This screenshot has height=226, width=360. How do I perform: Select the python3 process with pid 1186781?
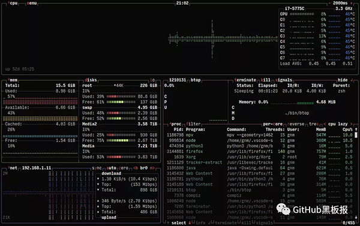(259, 179)
